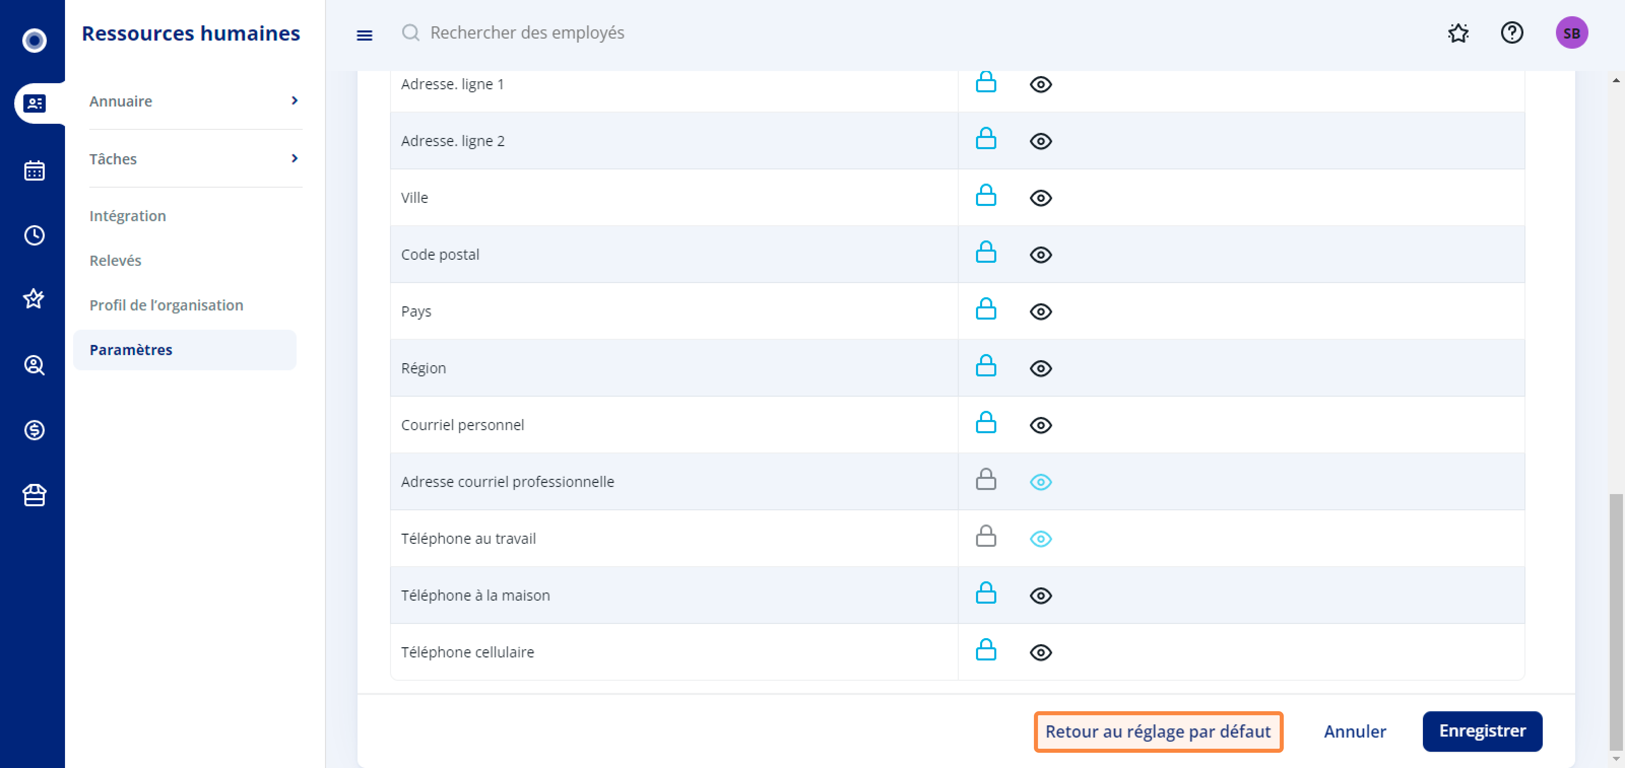Expand the Annuaire submenu chevron
This screenshot has width=1625, height=768.
[294, 101]
